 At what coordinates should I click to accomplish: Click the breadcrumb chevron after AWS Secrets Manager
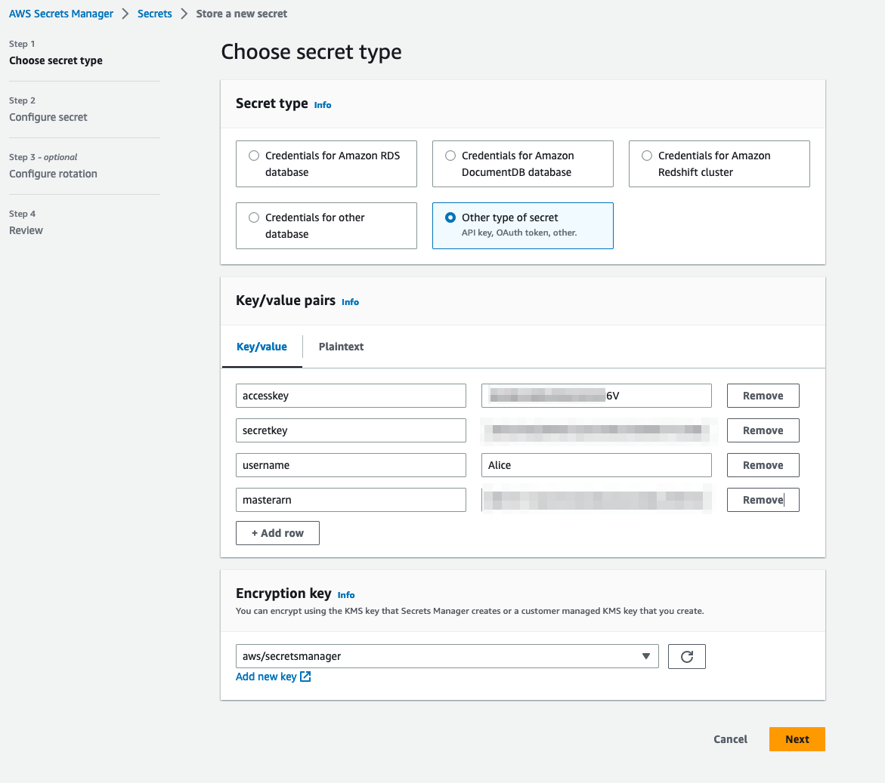point(125,14)
